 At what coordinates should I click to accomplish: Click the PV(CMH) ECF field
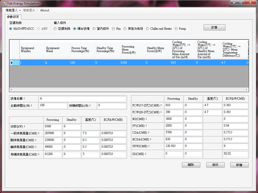pyautogui.click(x=235, y=126)
